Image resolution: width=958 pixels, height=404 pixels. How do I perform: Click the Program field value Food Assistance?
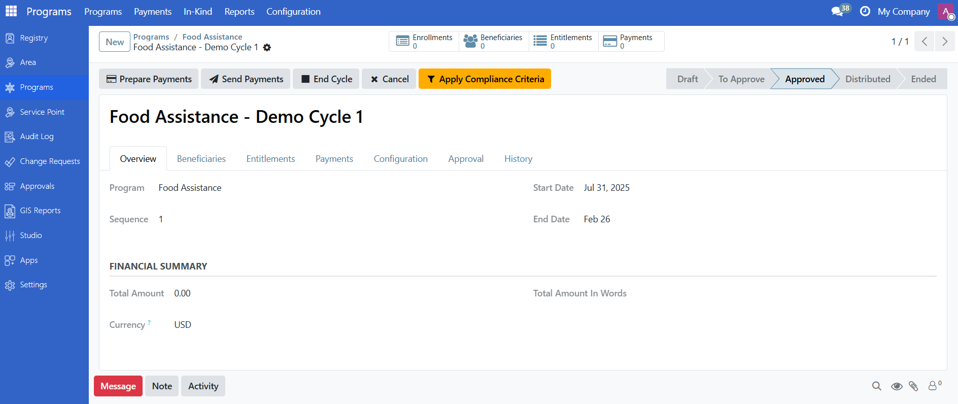click(x=190, y=188)
